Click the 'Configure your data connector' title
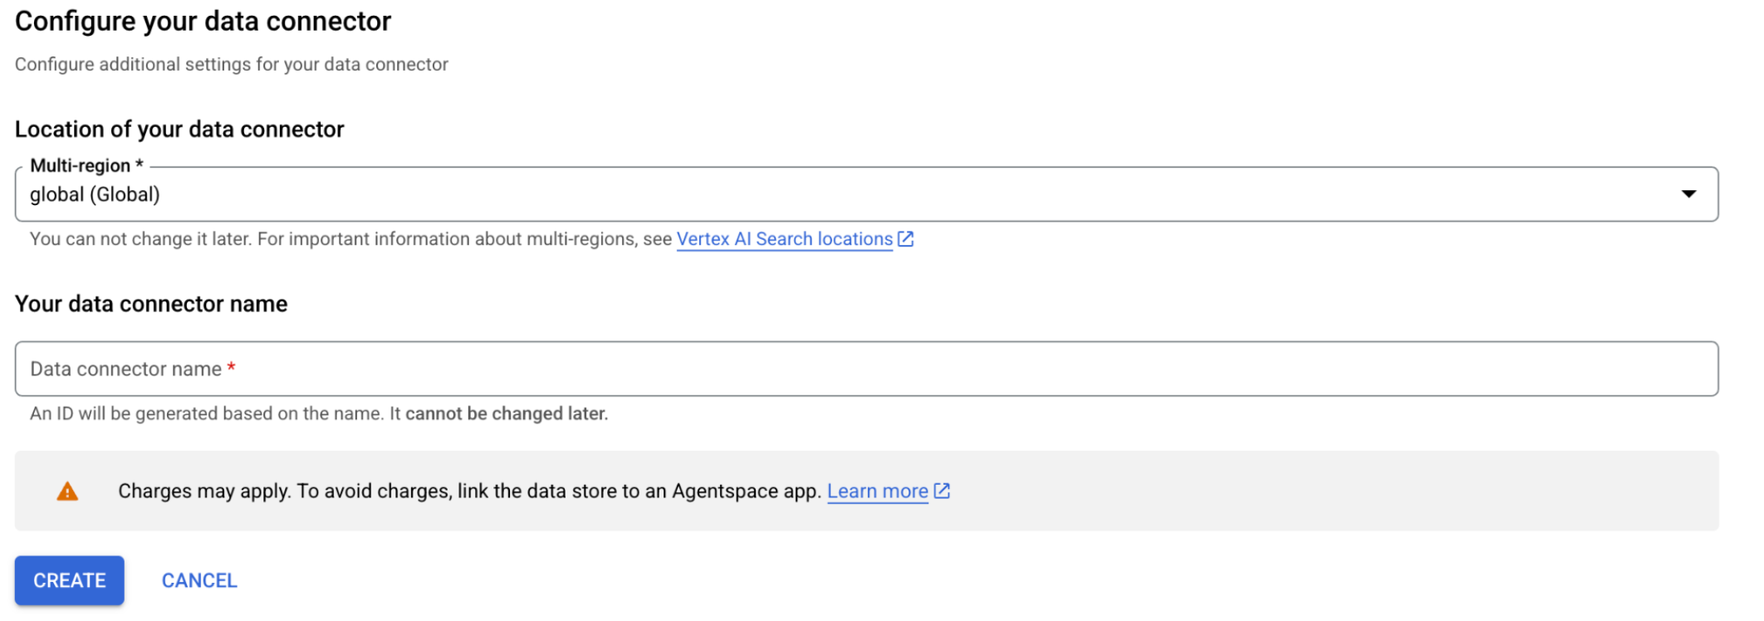The width and height of the screenshot is (1764, 621). click(x=203, y=22)
